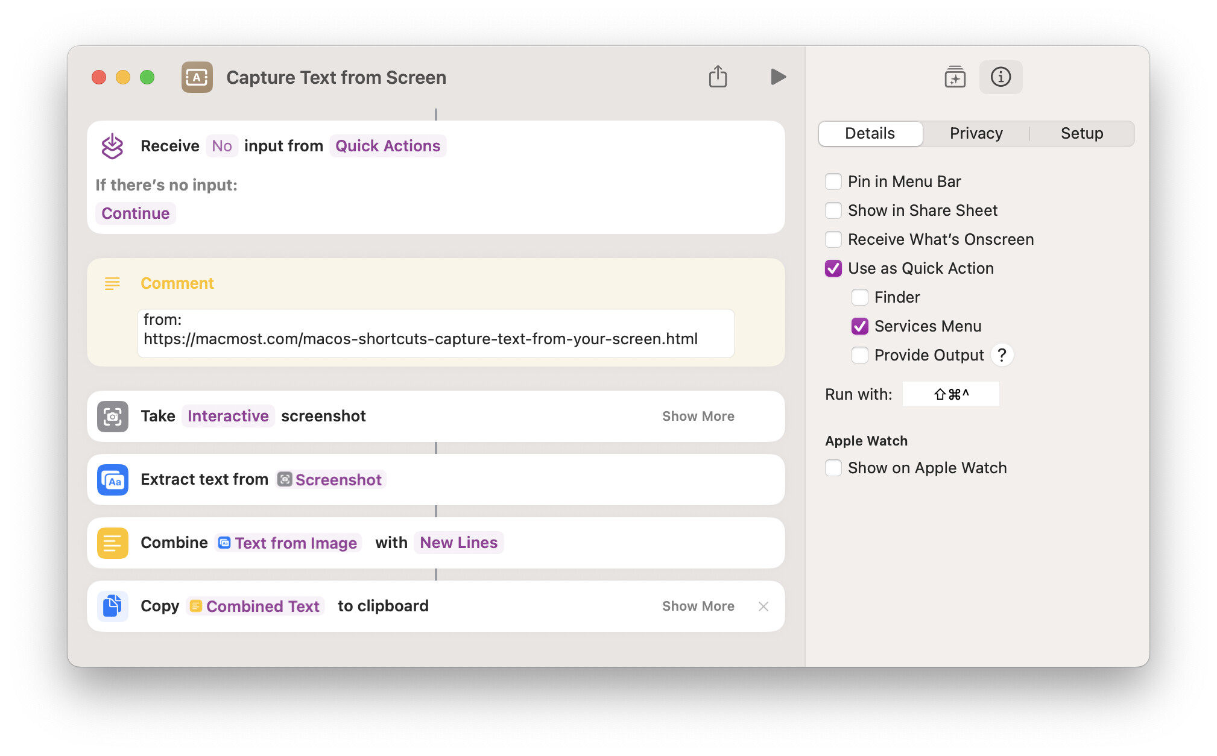Enable Pin in Menu Bar checkbox
The width and height of the screenshot is (1217, 756).
point(833,181)
